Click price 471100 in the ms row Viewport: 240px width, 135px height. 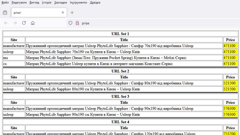coord(230,58)
